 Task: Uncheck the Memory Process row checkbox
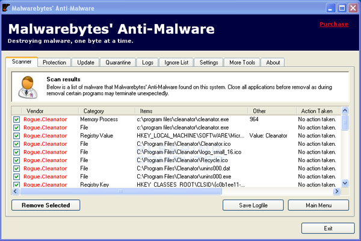click(x=16, y=119)
